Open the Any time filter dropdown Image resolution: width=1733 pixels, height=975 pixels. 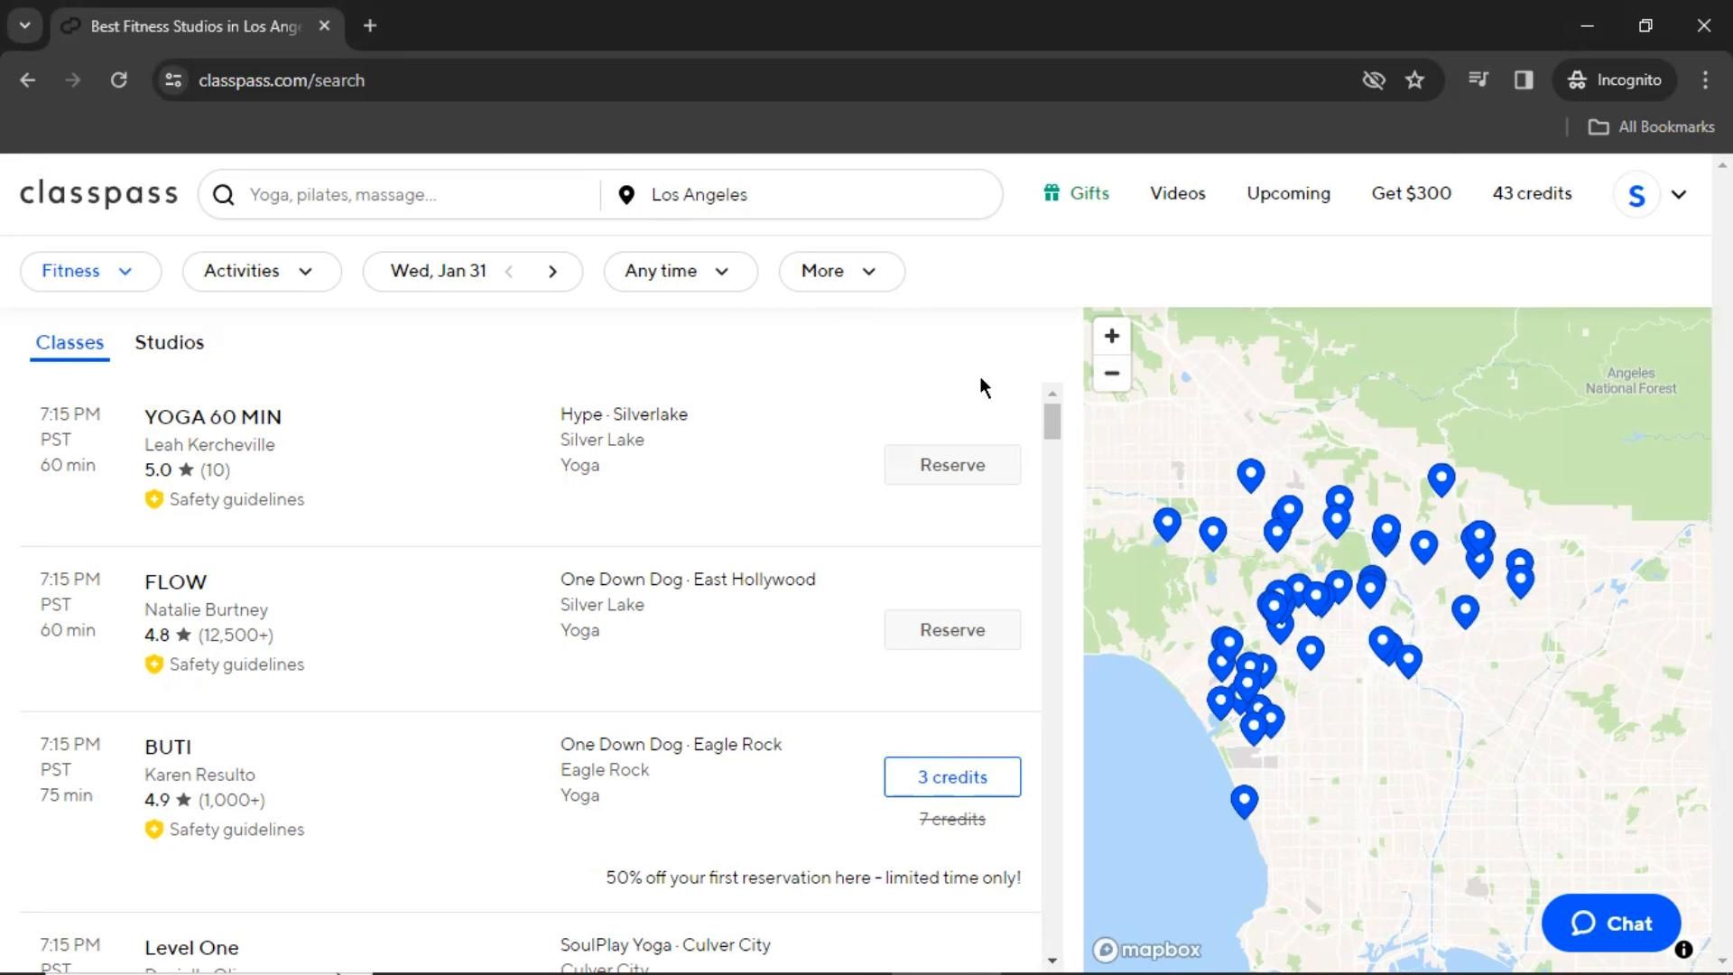tap(680, 272)
